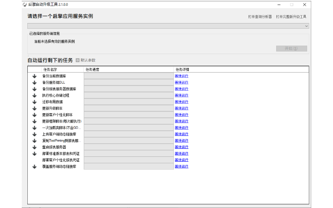
Task: Open 等待运行 link for 更新客户个性化脚本
Action: (x=182, y=115)
